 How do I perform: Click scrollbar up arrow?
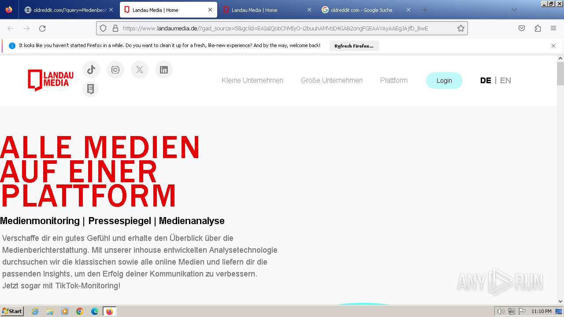560,58
